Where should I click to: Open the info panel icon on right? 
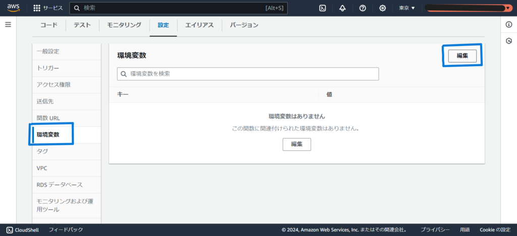[x=509, y=25]
